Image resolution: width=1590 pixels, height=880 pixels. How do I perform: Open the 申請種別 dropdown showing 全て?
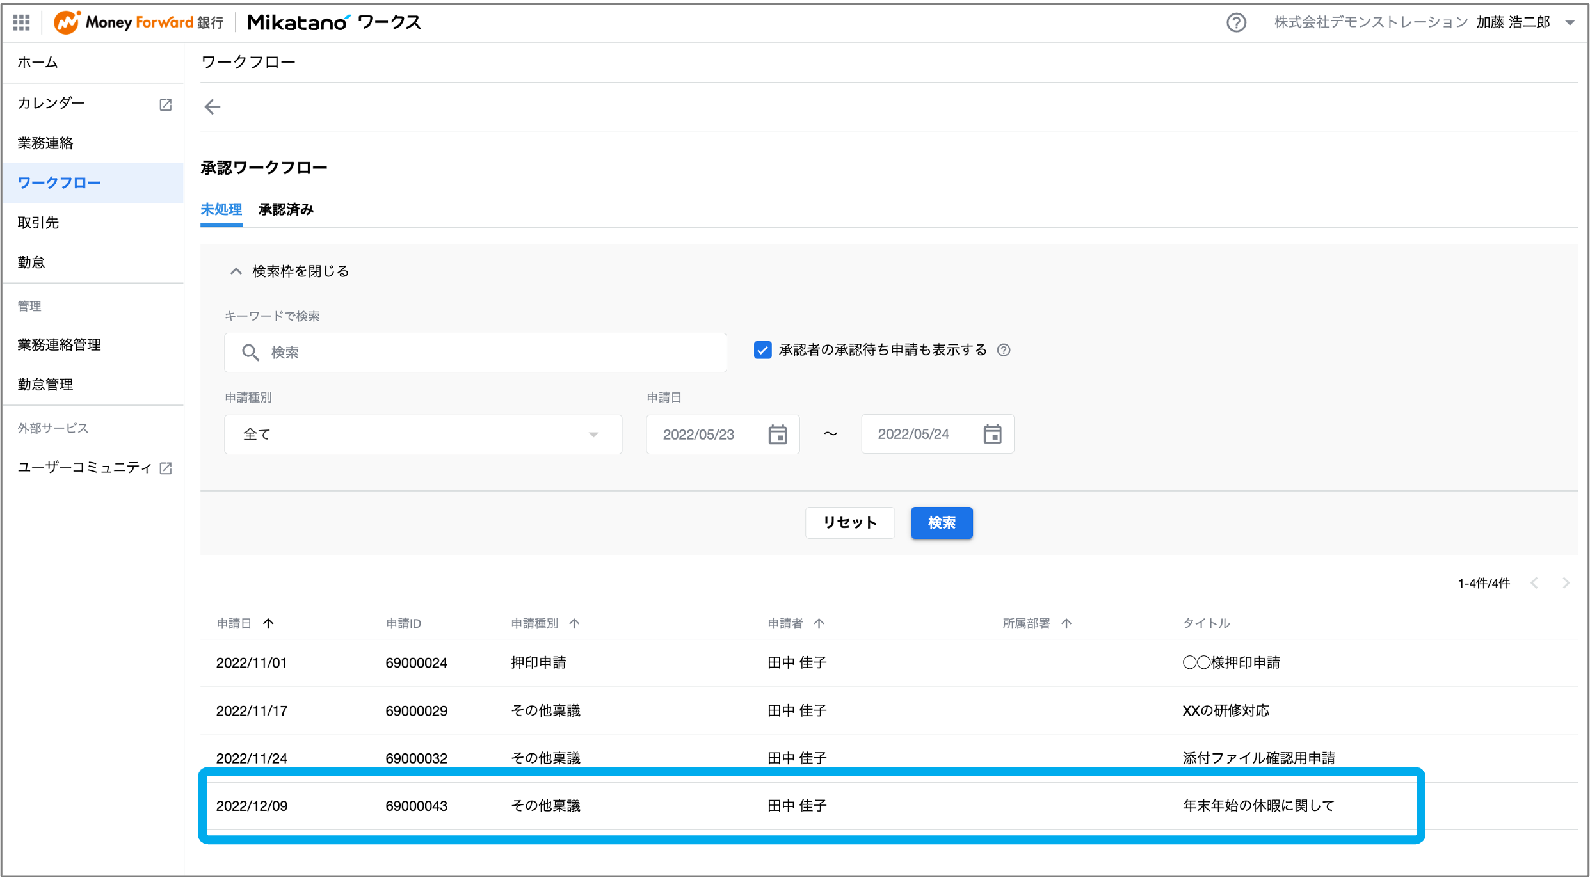[423, 435]
